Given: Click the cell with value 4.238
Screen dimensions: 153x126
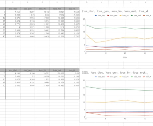Looking at the screenshot, I should pyautogui.click(x=13, y=73).
